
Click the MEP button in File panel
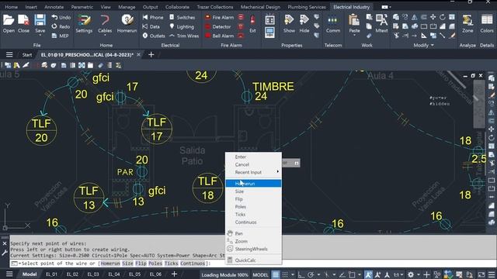[x=61, y=36]
